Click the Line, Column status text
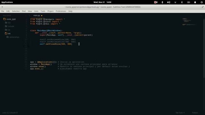The height and width of the screenshot is (115, 205). [10, 113]
